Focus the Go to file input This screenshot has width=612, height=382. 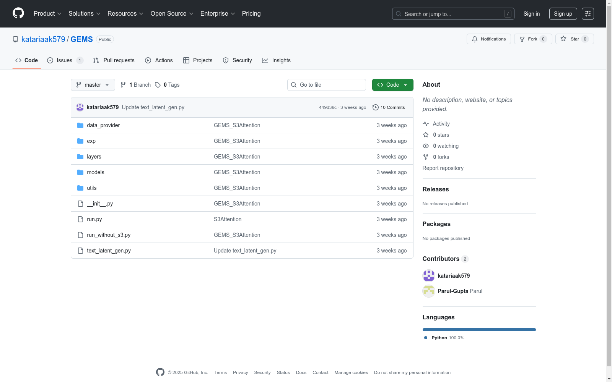(327, 85)
